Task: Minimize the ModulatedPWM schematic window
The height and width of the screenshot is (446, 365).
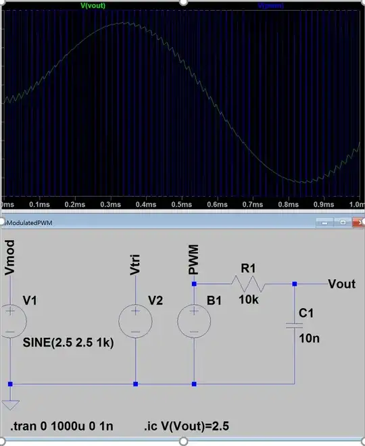Action: [x=324, y=222]
